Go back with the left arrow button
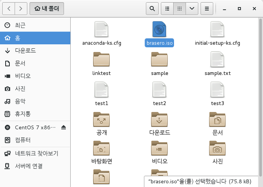Image resolution: width=263 pixels, height=187 pixels. click(9, 9)
